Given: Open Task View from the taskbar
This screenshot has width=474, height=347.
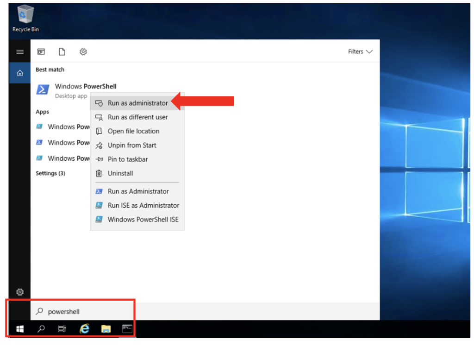Looking at the screenshot, I should pos(62,328).
